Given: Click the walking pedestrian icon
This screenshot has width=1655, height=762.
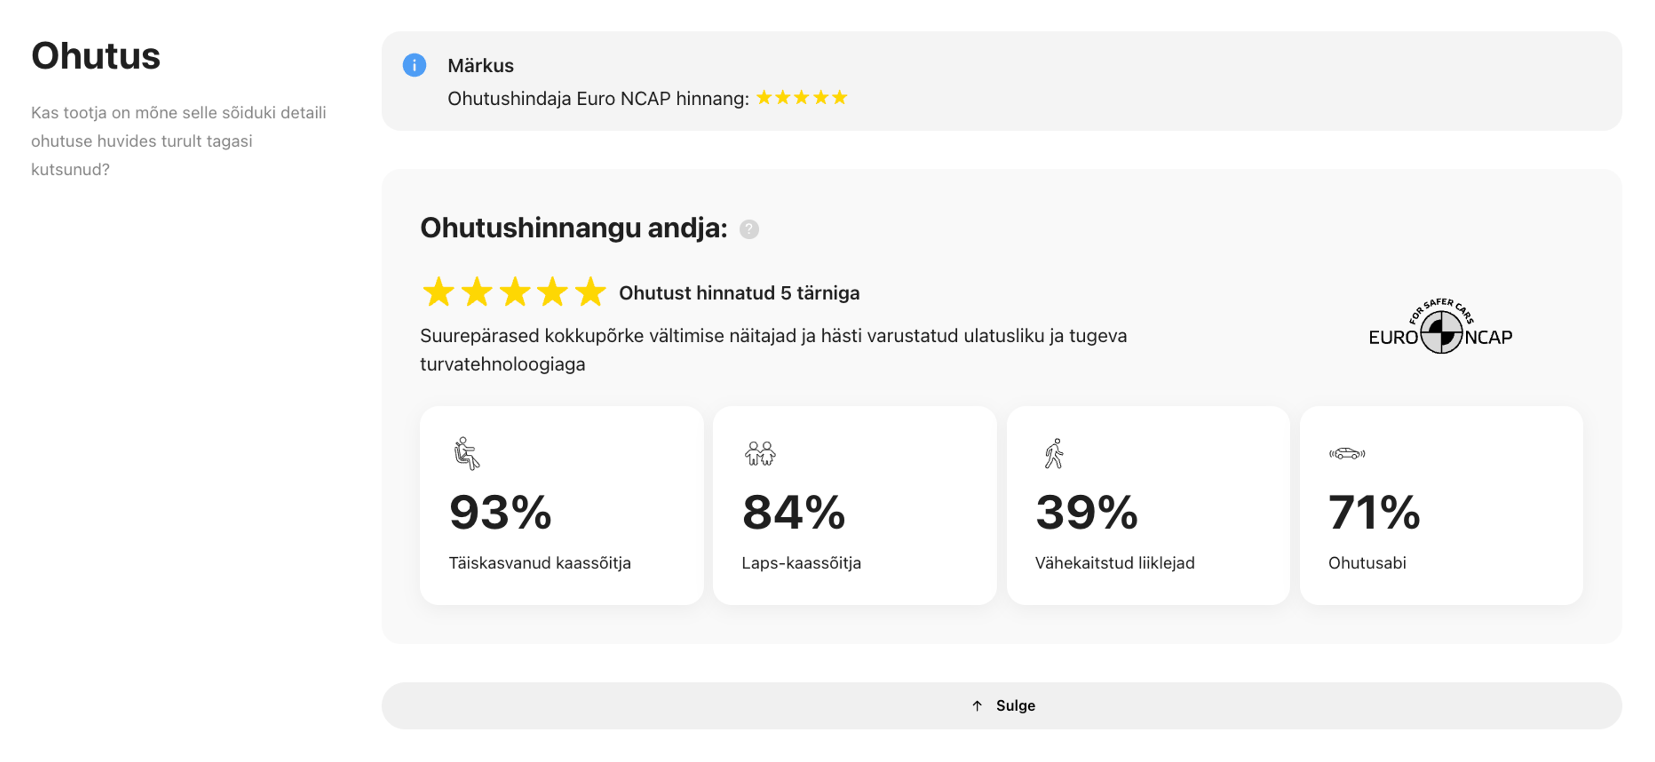Looking at the screenshot, I should click(x=1054, y=453).
